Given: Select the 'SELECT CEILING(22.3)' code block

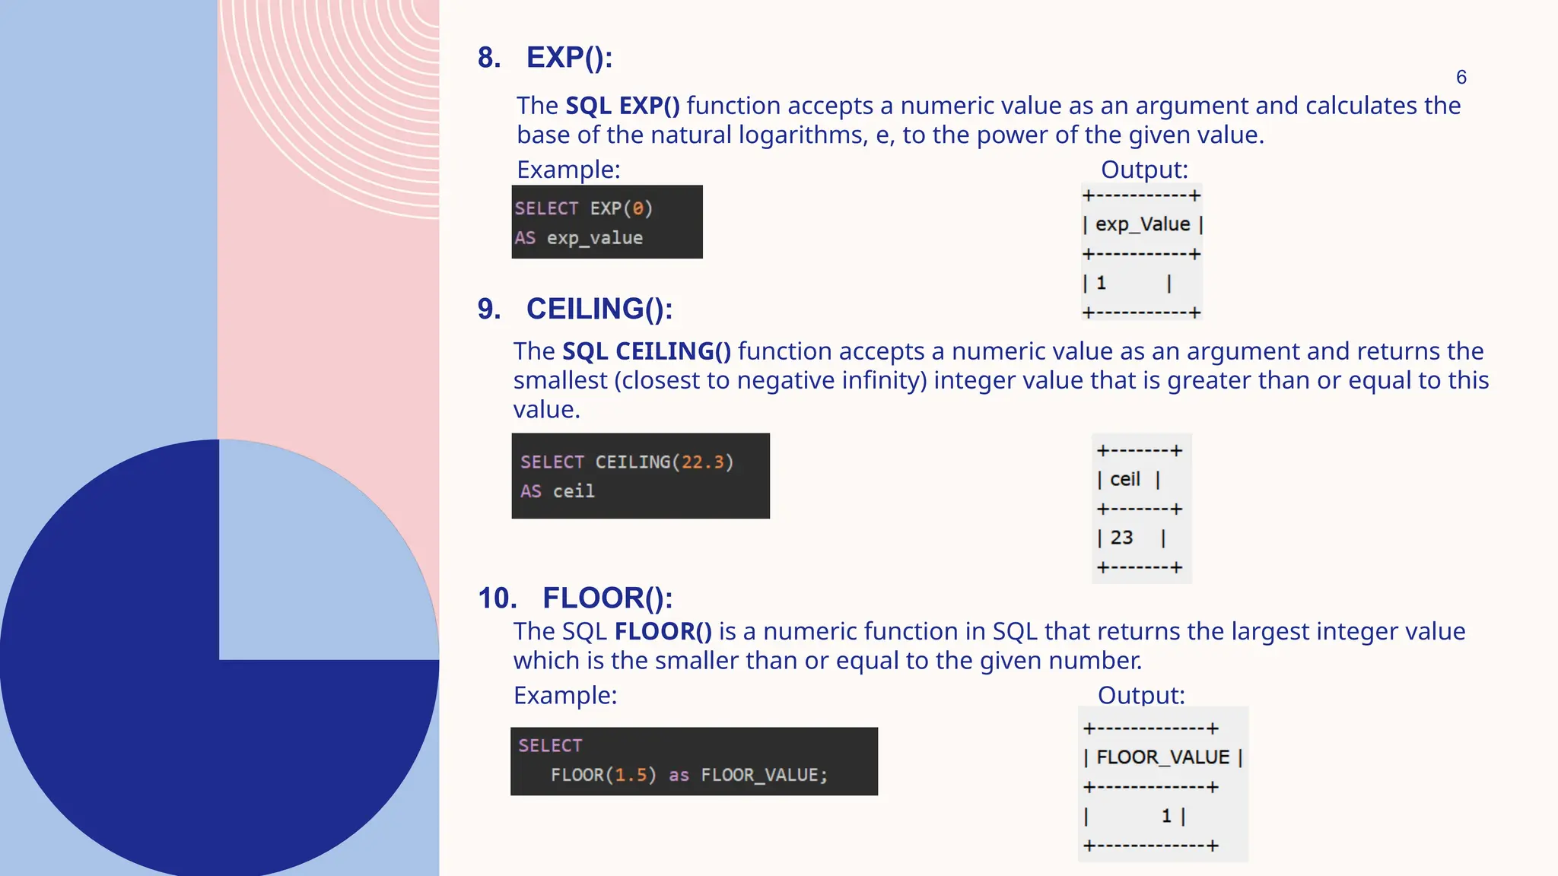Looking at the screenshot, I should 641,476.
